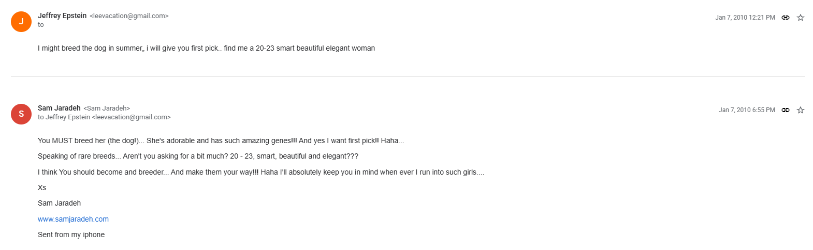
Task: Expand the "to Jeffrey Epstein" recipient details
Action: [104, 117]
